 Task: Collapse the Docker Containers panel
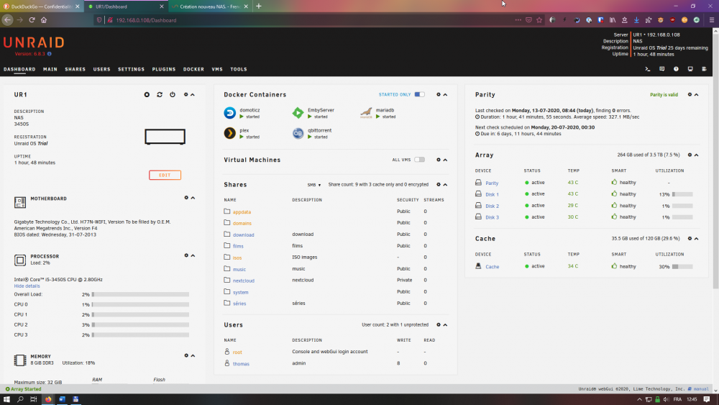445,95
